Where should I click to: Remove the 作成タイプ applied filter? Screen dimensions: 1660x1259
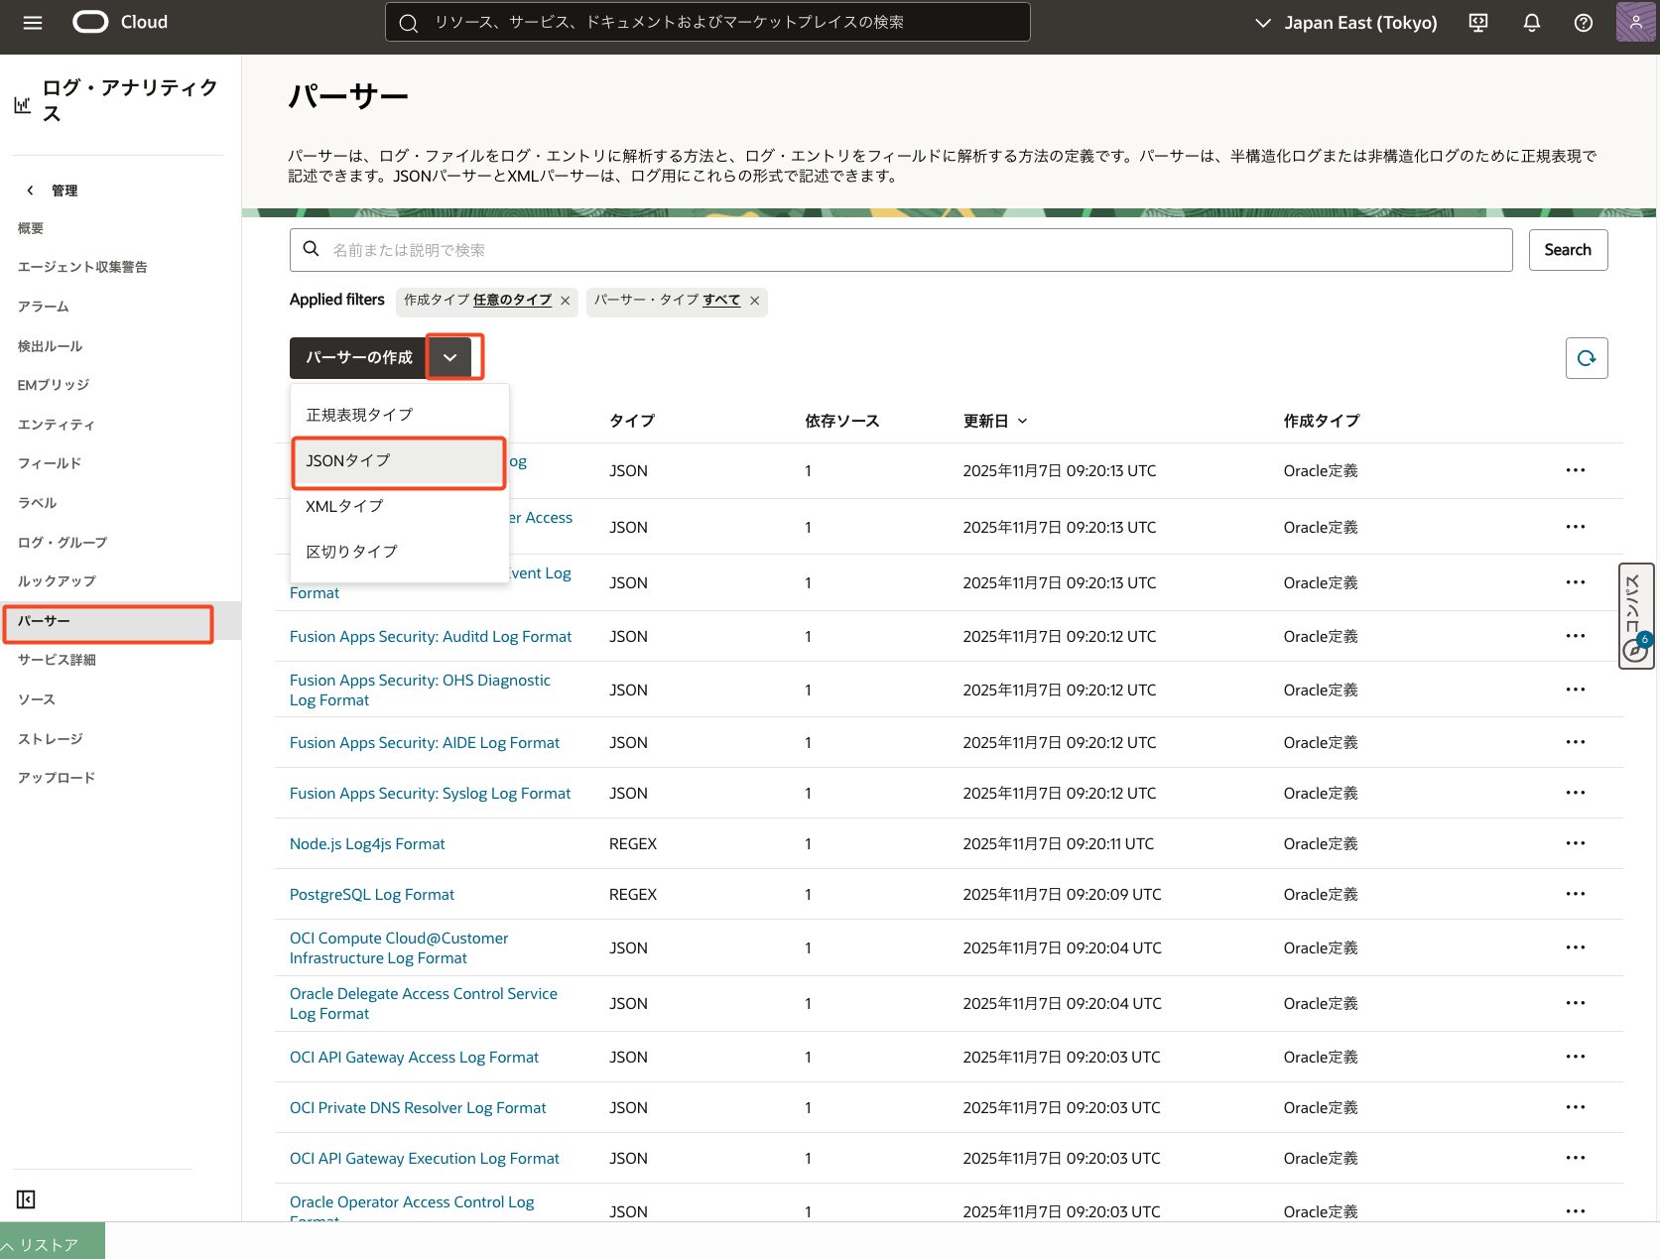tap(566, 301)
